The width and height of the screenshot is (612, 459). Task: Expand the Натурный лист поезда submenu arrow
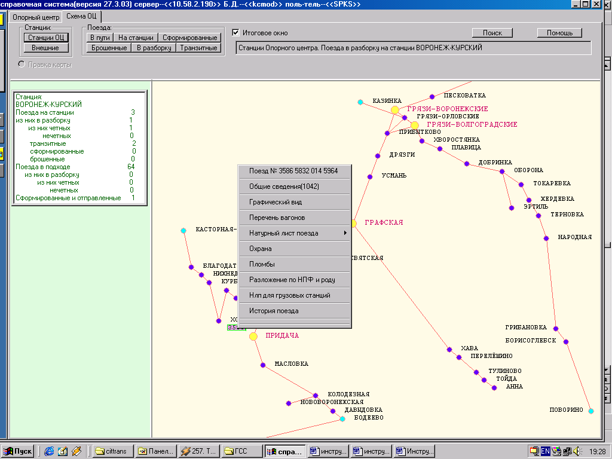(x=345, y=233)
